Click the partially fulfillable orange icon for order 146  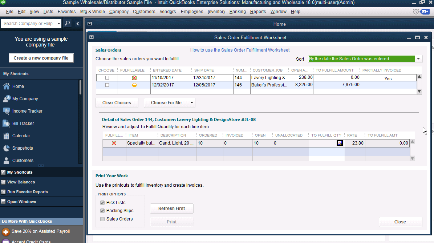[134, 85]
